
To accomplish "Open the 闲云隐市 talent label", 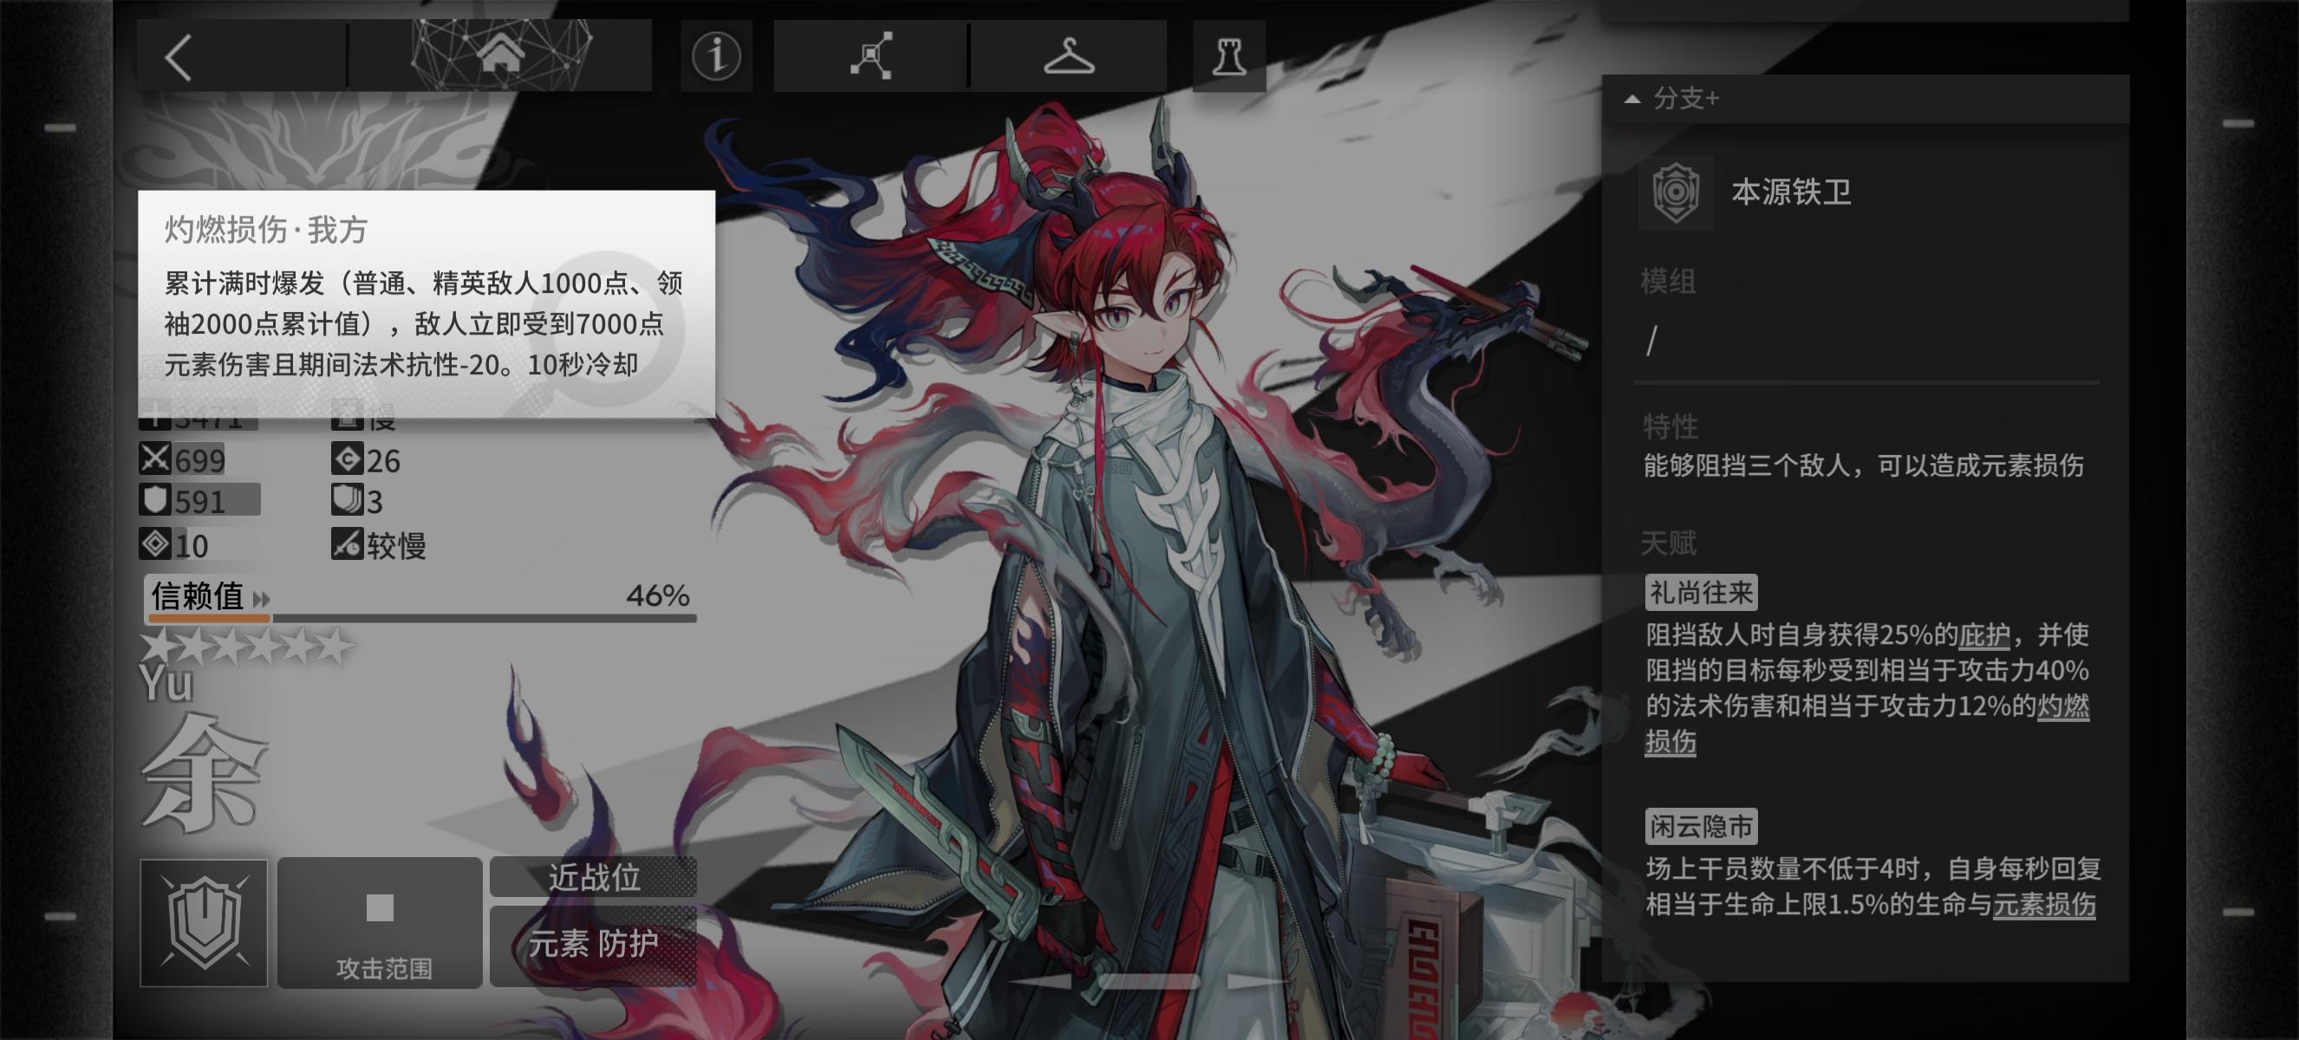I will click(x=1701, y=826).
